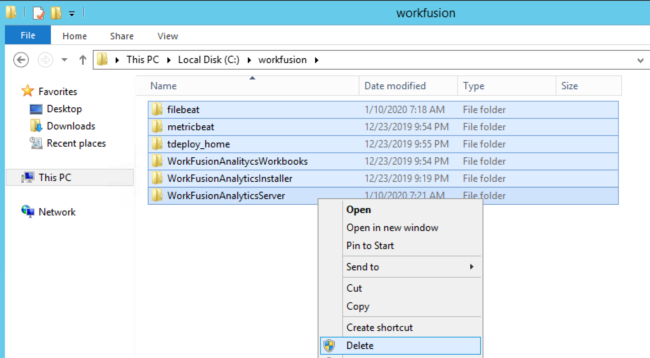The width and height of the screenshot is (650, 358).
Task: Expand the breadcrumb arrow after Local Disk (C:)
Action: tap(249, 60)
